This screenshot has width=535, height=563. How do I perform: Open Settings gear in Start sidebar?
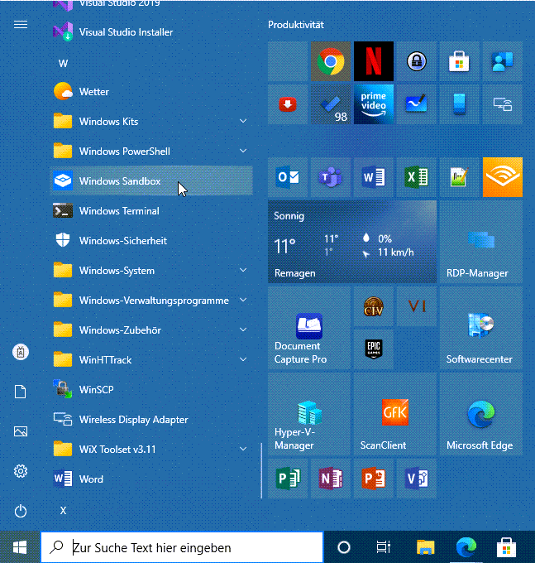point(21,471)
